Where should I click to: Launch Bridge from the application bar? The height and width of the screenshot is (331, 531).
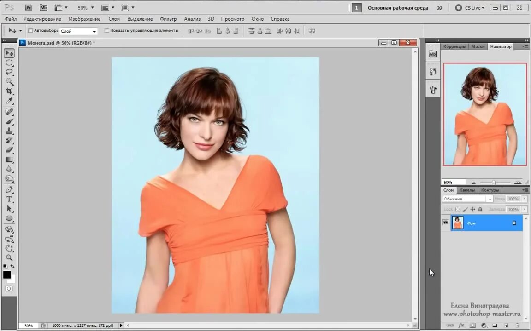(29, 7)
